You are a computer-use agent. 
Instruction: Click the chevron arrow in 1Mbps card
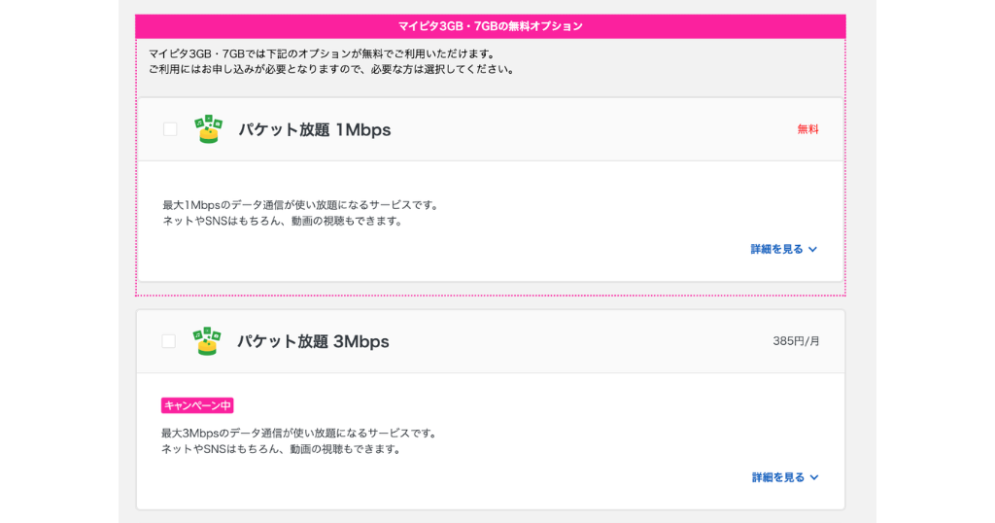click(812, 250)
